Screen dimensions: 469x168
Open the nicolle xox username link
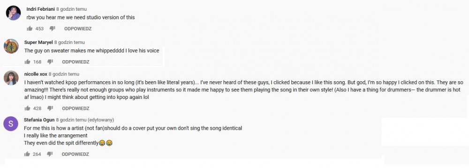(x=36, y=74)
